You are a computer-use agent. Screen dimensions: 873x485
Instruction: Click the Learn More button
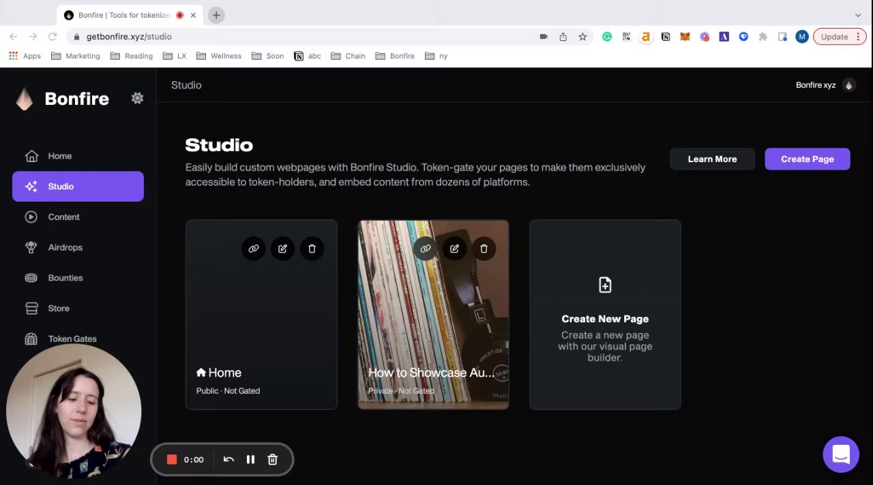712,159
